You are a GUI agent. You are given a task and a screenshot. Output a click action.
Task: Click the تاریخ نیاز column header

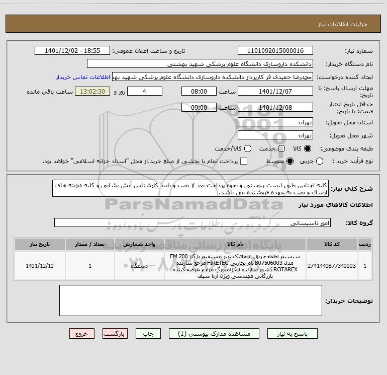(40, 244)
